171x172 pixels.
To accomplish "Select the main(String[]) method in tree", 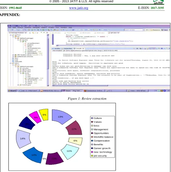I will 33,78.
